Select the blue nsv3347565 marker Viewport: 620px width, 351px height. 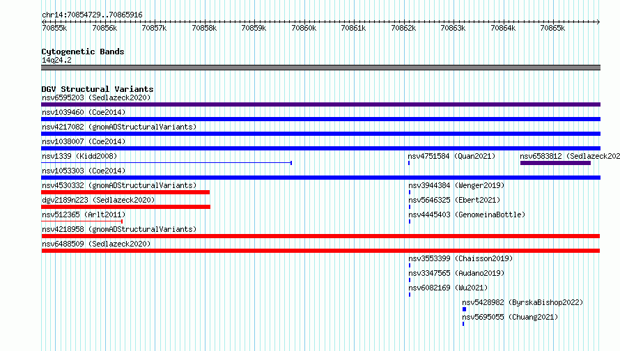[410, 280]
